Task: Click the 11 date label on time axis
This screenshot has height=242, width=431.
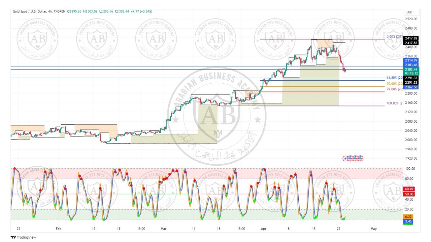Action: pos(193,229)
